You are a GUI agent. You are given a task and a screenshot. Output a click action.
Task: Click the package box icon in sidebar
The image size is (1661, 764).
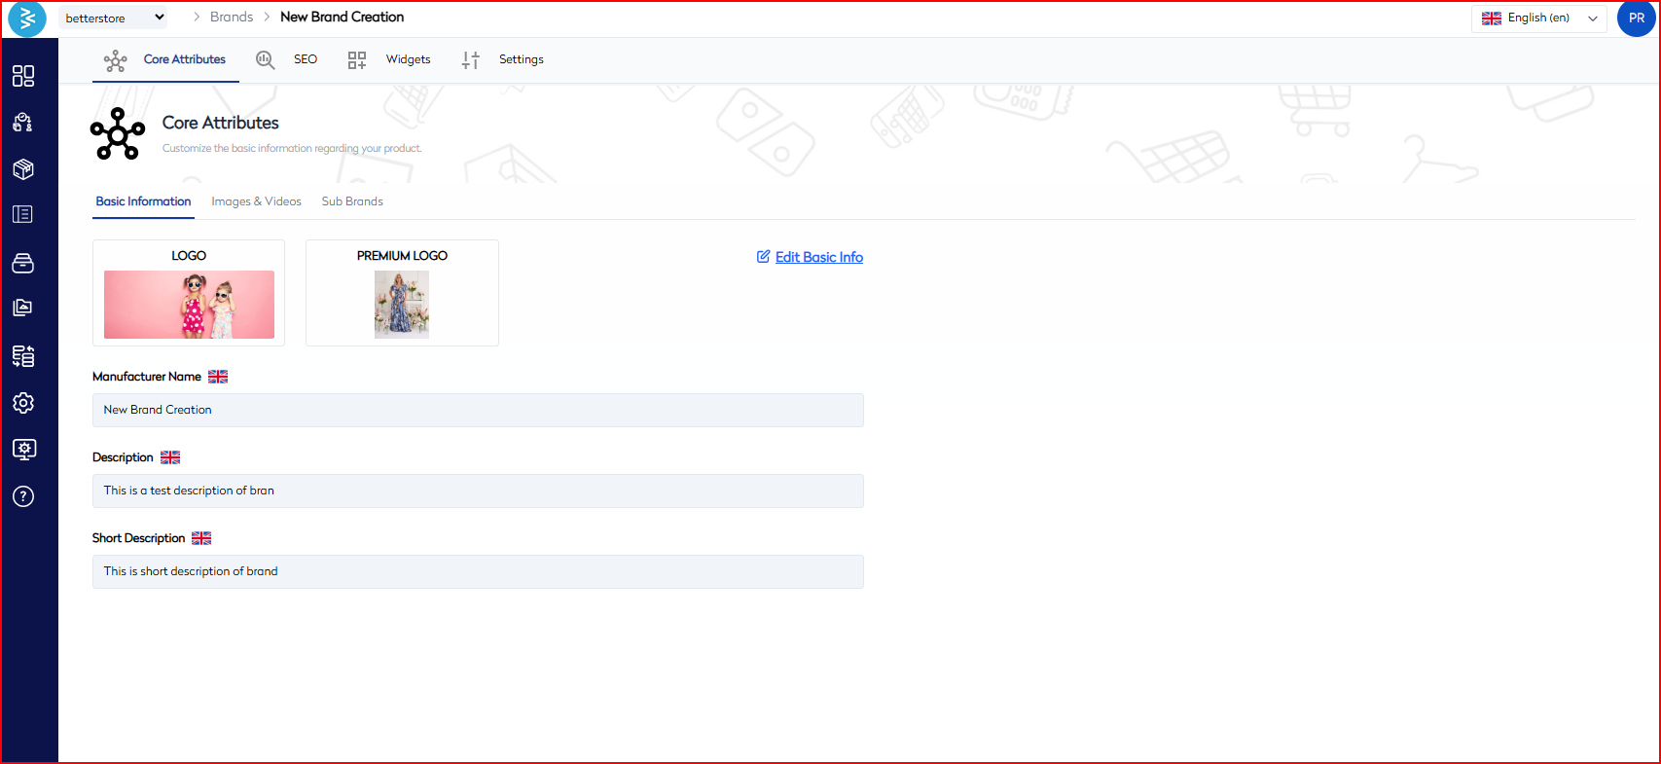coord(23,169)
